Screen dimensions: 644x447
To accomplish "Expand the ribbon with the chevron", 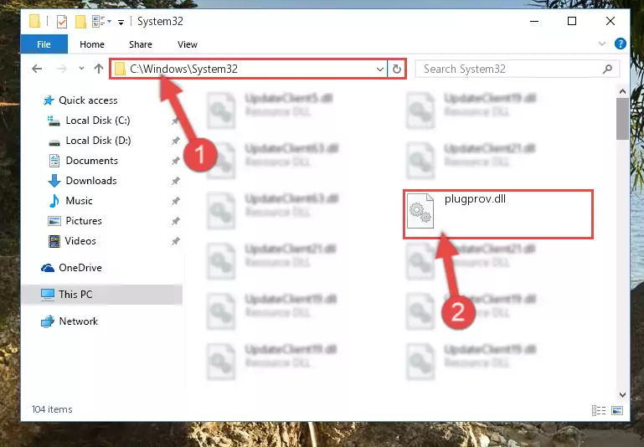I will tap(602, 44).
